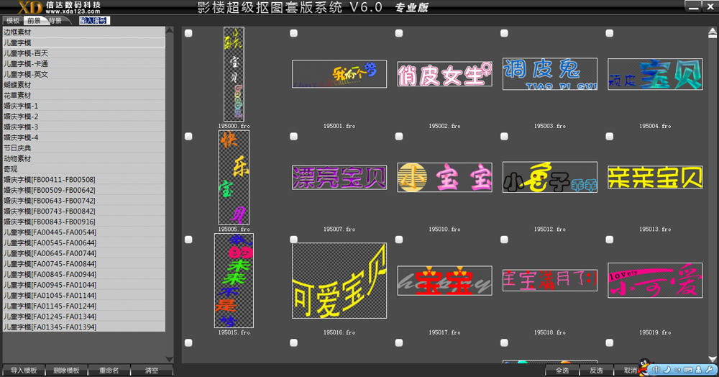
Task: Select the 花草素材 category
Action: 84,96
